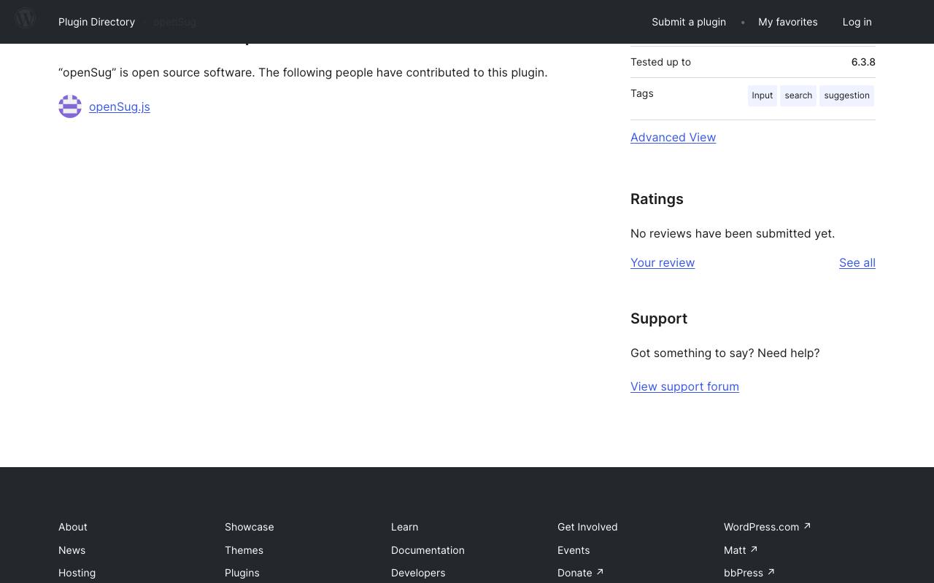Open the Developers footer link
934x583 pixels.
coord(418,573)
